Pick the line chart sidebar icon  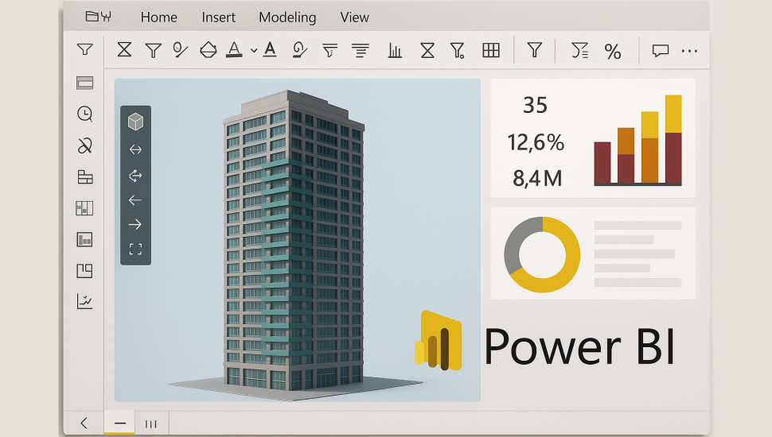click(x=84, y=301)
